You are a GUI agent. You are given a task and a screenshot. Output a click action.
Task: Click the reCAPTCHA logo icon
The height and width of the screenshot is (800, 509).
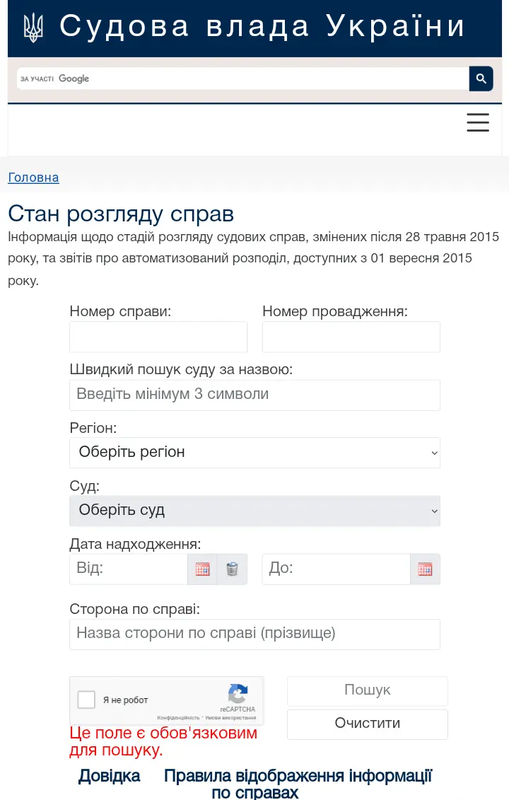click(238, 694)
